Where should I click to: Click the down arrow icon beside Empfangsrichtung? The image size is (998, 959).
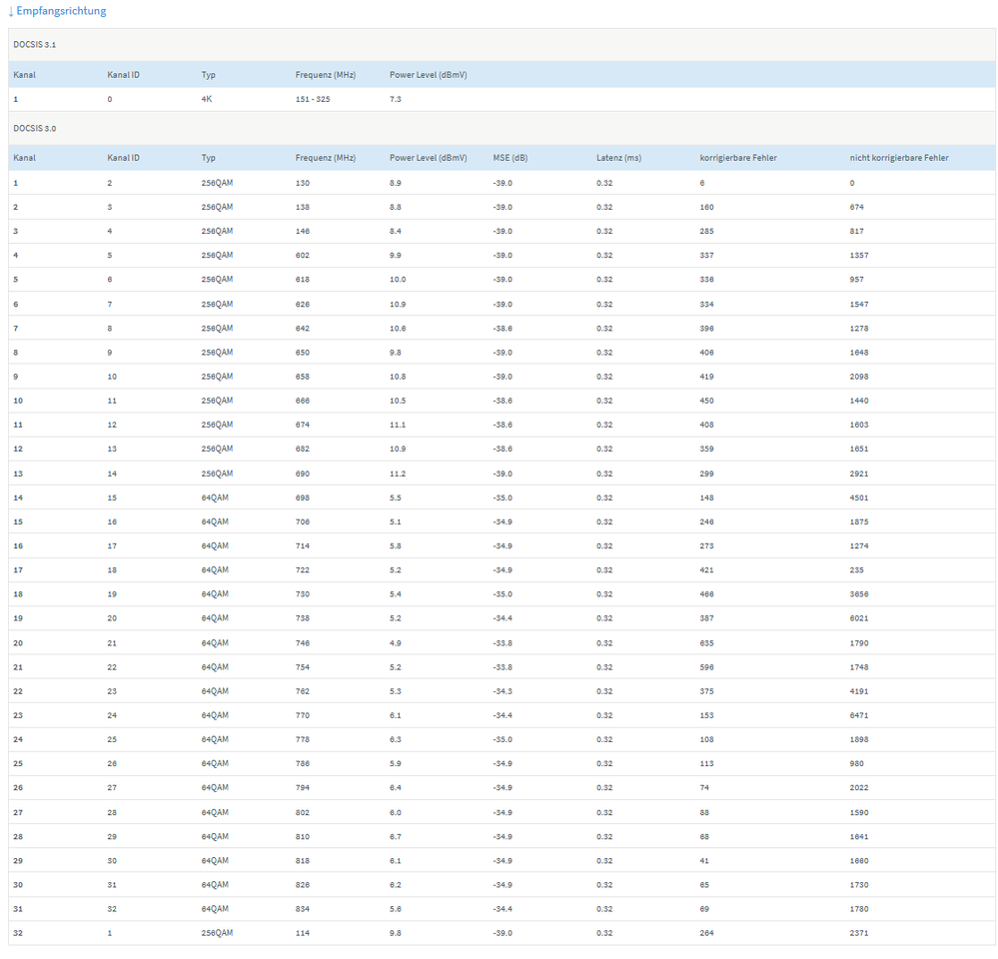(11, 11)
